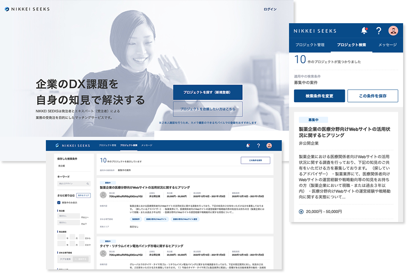
Task: Click the ログイン link
Action: pos(270,9)
